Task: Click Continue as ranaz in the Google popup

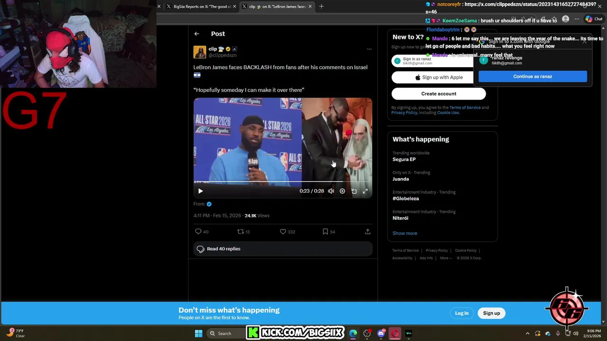Action: point(533,76)
